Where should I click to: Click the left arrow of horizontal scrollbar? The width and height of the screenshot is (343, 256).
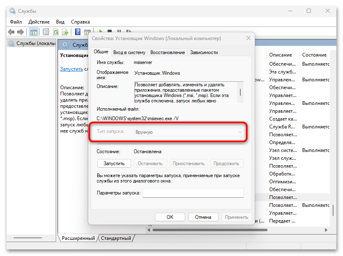pos(149,230)
